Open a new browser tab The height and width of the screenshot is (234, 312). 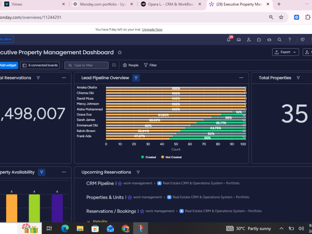pyautogui.click(x=279, y=4)
